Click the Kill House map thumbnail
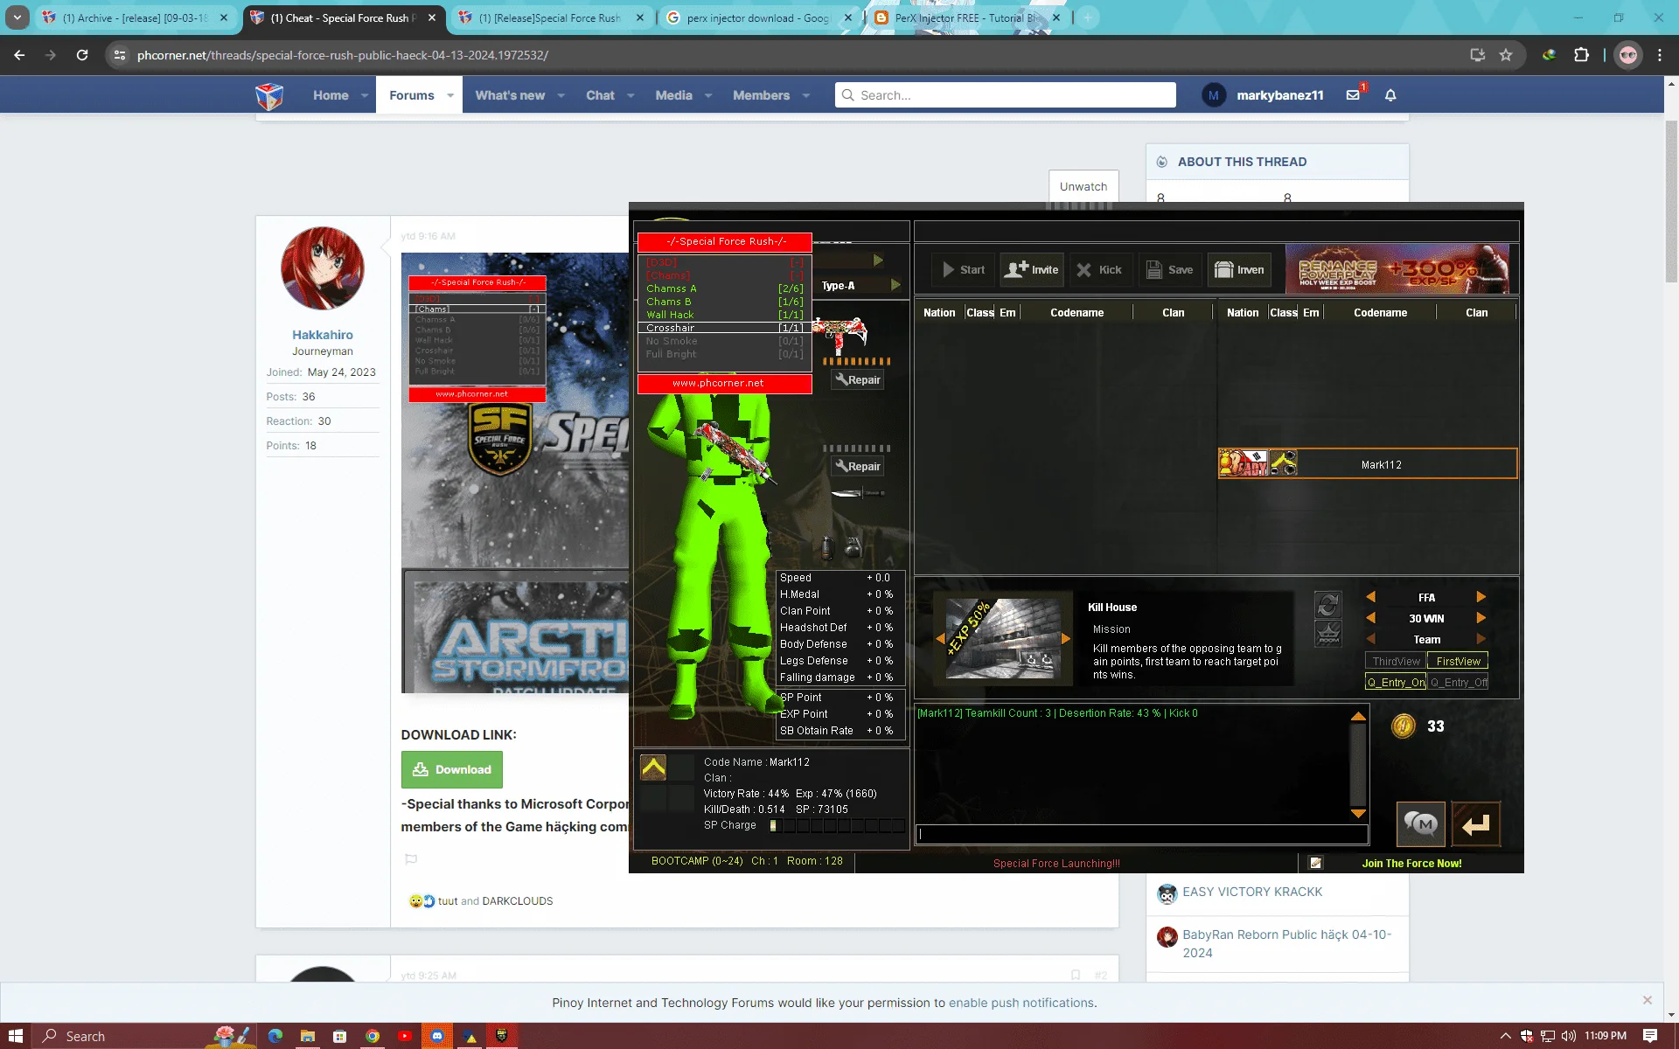 tap(1003, 639)
